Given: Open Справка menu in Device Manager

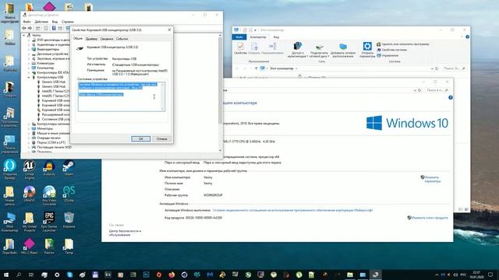Looking at the screenshot, I should 68,22.
